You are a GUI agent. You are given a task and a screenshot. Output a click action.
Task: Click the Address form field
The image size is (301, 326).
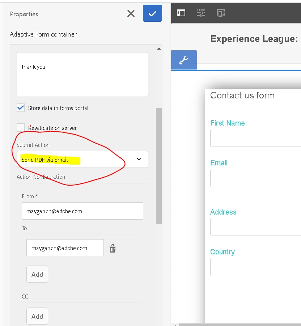click(256, 227)
